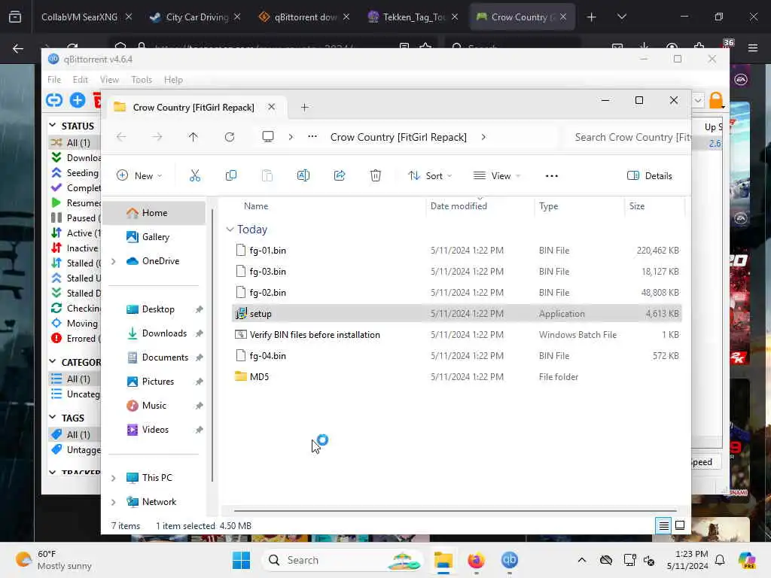Screen dimensions: 771x578
Task: Open the Help menu in qBittorrent
Action: (173, 80)
